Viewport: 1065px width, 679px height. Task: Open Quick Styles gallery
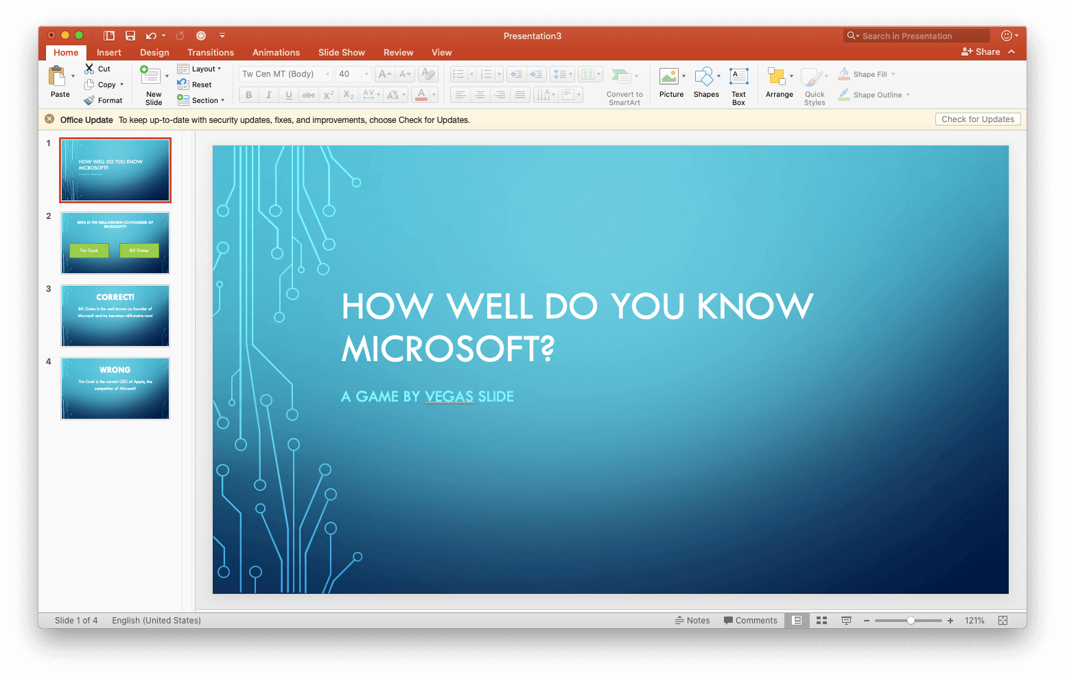pos(815,87)
